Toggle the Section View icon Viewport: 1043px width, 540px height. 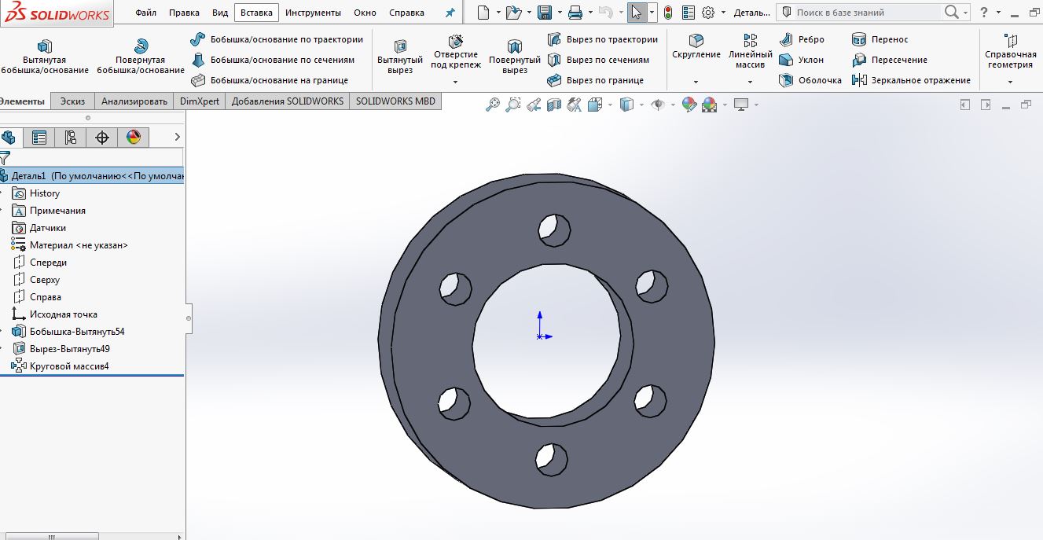[x=554, y=105]
